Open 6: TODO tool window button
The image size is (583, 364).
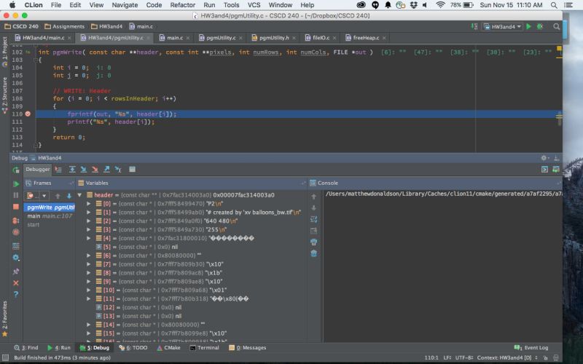tap(133, 348)
